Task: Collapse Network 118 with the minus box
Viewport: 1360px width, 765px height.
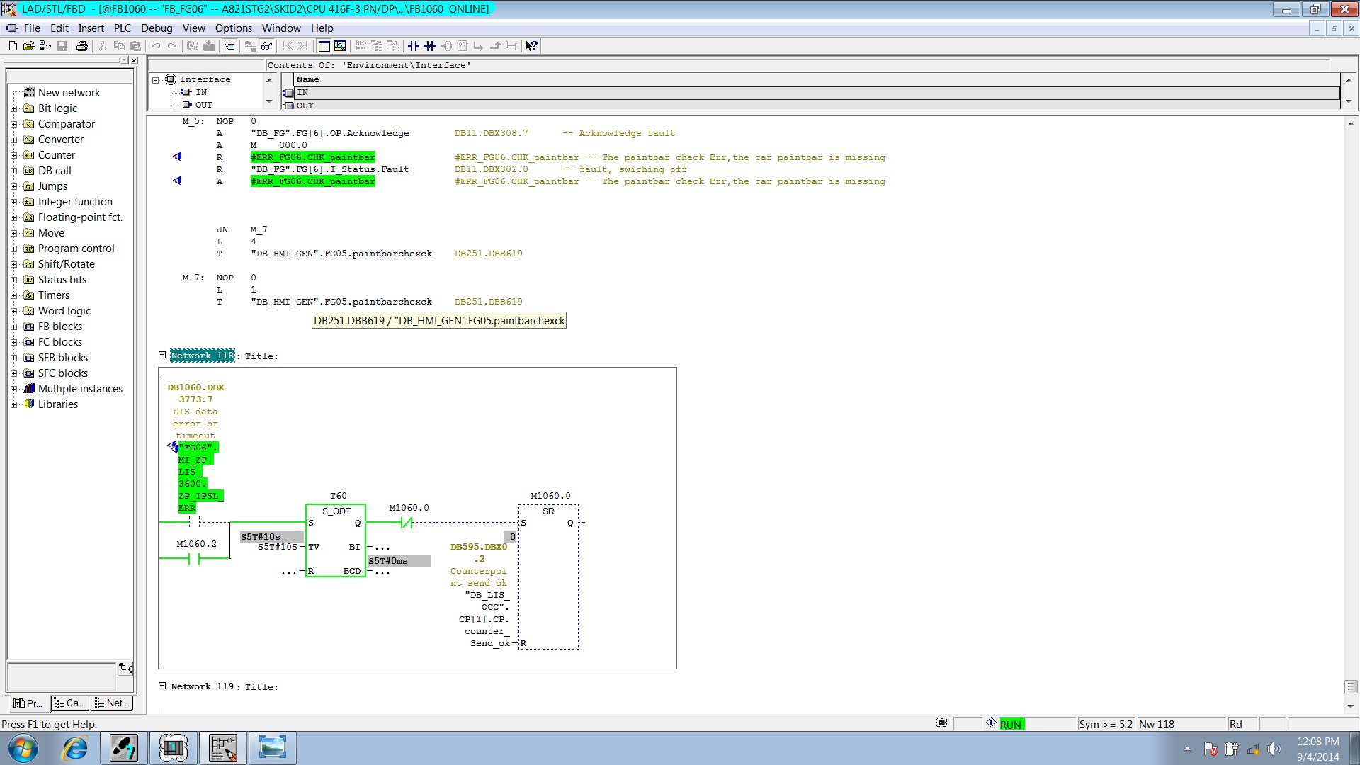Action: point(162,355)
